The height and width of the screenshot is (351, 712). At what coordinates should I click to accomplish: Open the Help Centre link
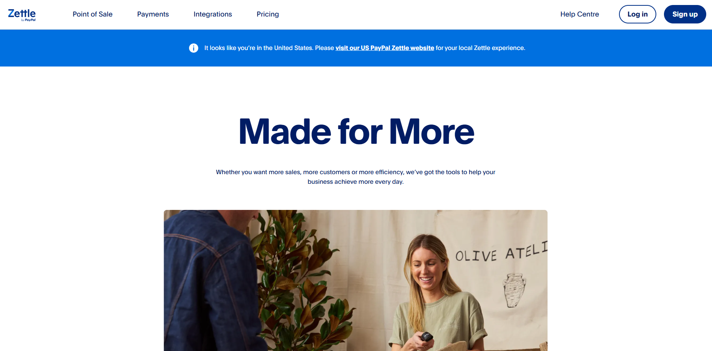(x=579, y=14)
